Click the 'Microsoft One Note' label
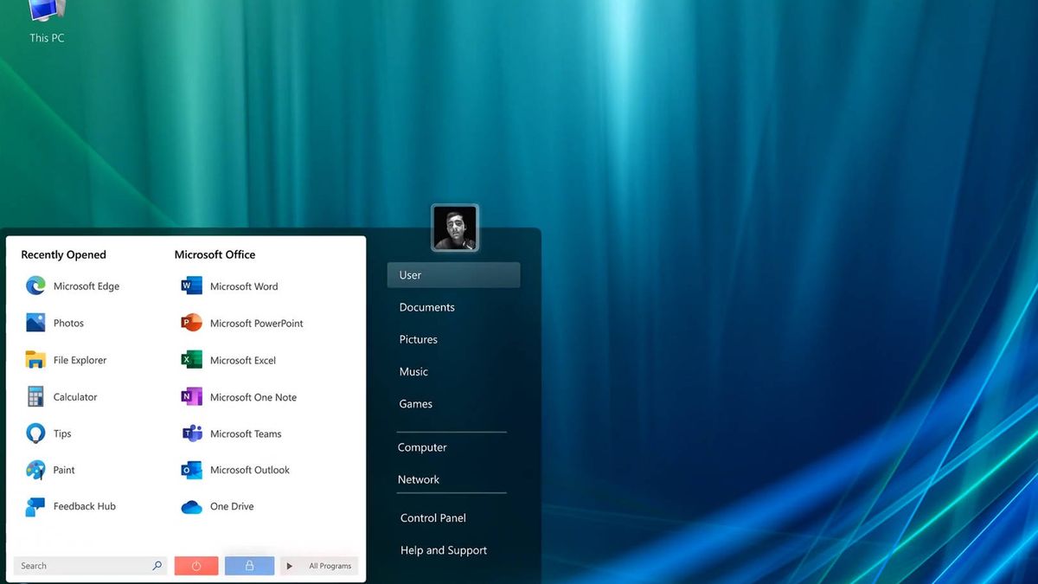Viewport: 1038px width, 584px height. tap(253, 397)
